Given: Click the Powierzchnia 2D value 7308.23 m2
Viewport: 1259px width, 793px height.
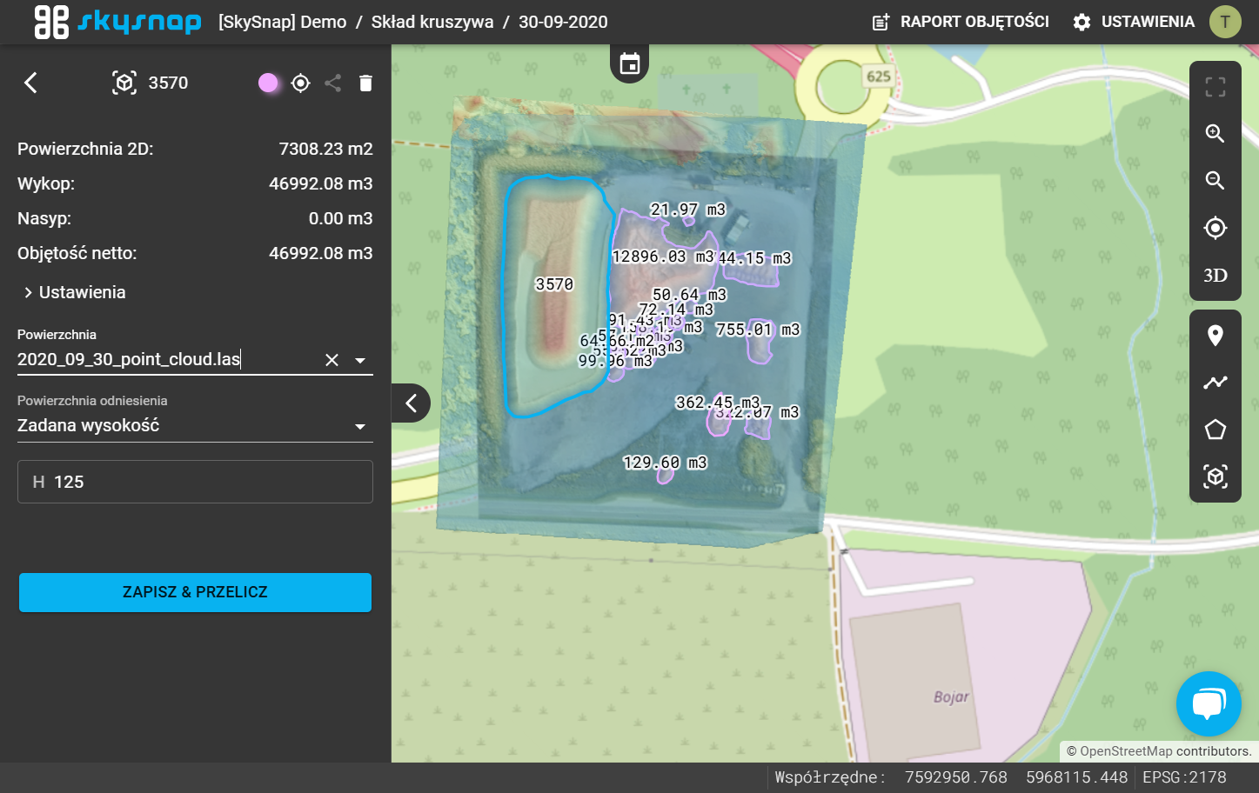Looking at the screenshot, I should point(326,149).
